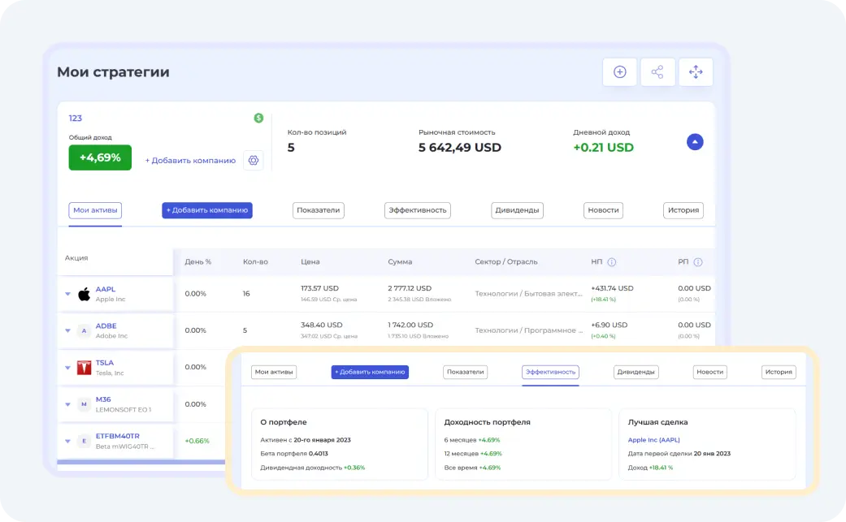Click the add strategy plus icon
The image size is (846, 522).
(619, 72)
